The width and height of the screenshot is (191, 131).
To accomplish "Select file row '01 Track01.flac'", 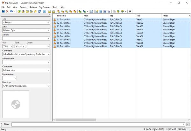I will [122, 19].
